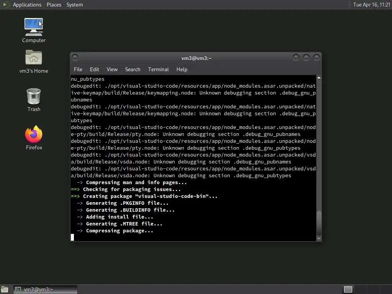The image size is (392, 294).
Task: Open the Computer desktop icon
Action: pyautogui.click(x=34, y=30)
